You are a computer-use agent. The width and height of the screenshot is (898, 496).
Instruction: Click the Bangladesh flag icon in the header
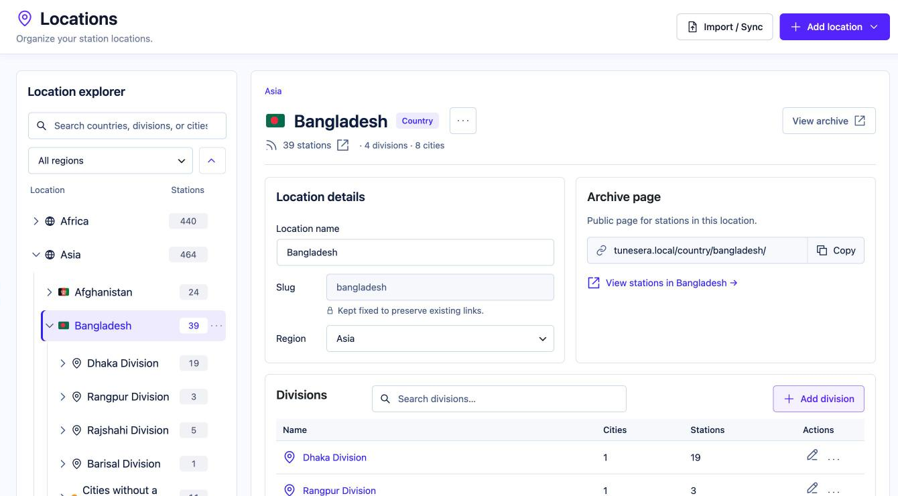[x=275, y=121]
